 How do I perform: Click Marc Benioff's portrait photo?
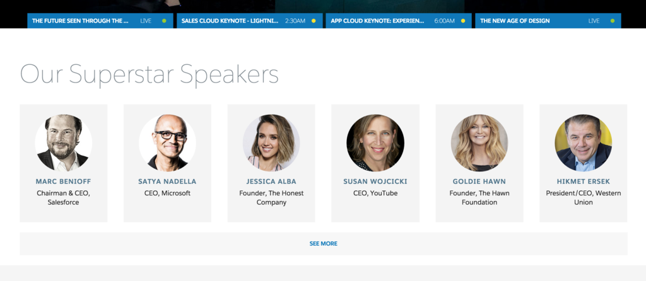tap(63, 143)
